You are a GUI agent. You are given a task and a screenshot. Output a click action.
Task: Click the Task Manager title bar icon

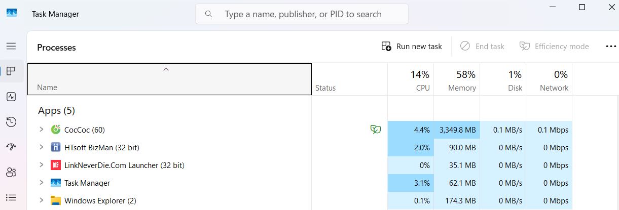pyautogui.click(x=12, y=14)
